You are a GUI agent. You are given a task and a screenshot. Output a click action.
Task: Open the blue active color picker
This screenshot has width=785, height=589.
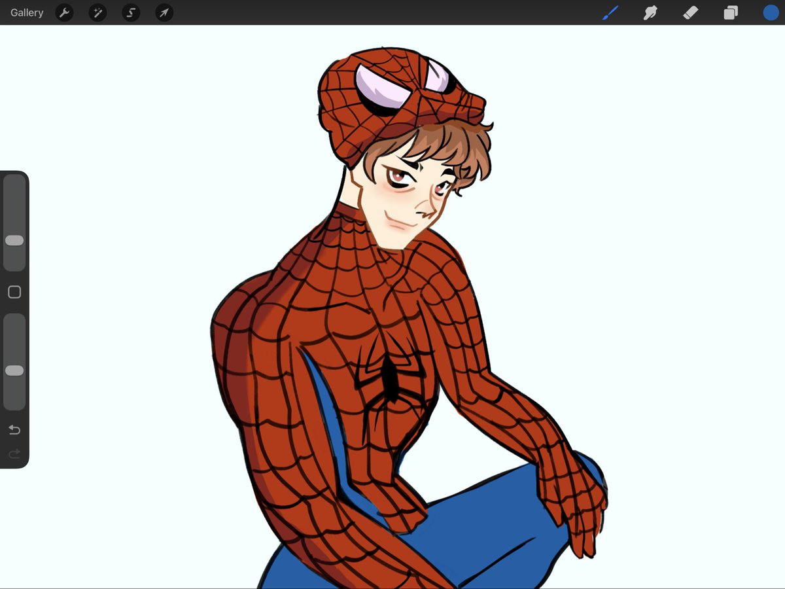pyautogui.click(x=771, y=12)
